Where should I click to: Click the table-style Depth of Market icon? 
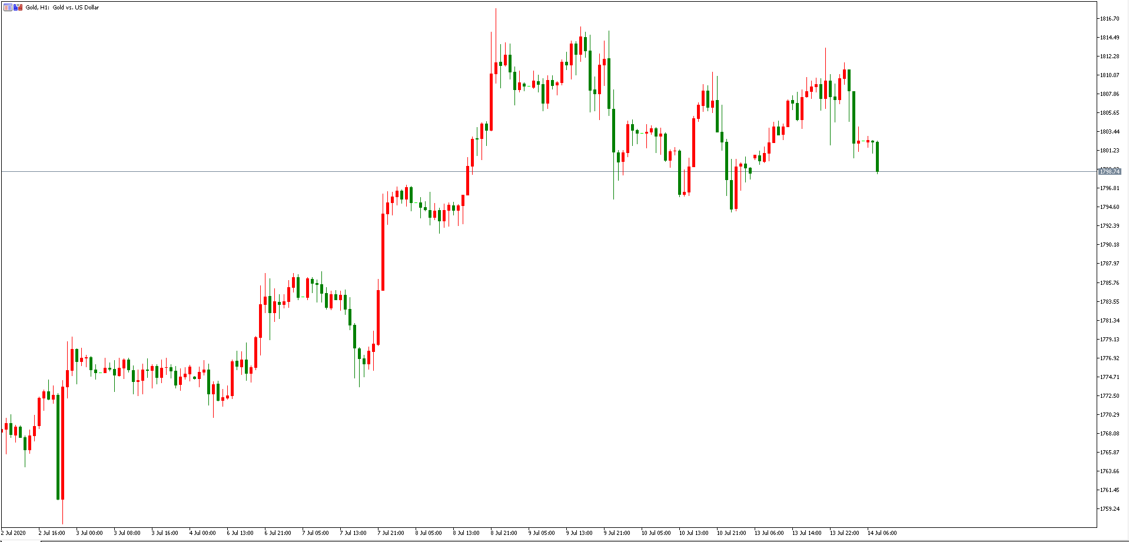8,8
